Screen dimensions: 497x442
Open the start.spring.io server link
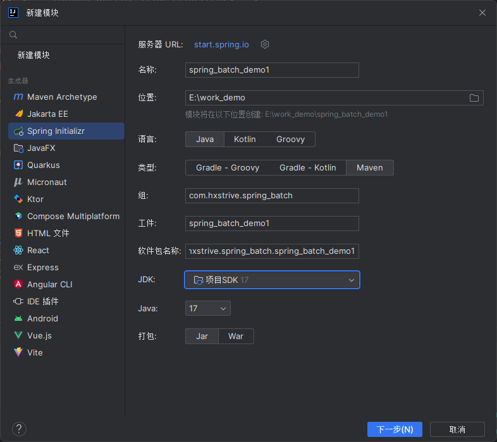(x=221, y=45)
